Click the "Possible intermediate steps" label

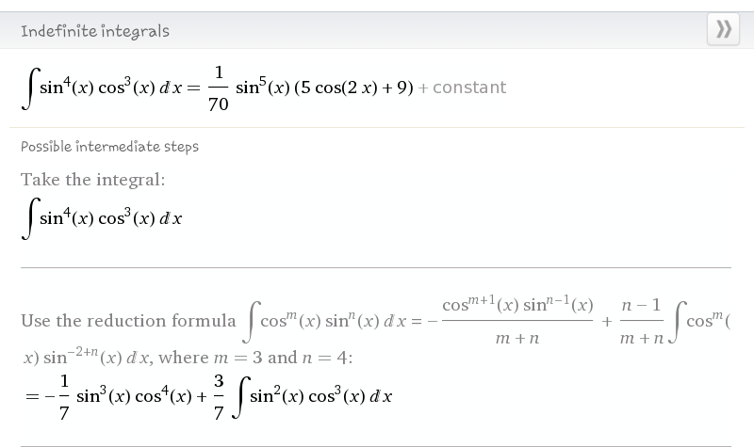tap(109, 147)
